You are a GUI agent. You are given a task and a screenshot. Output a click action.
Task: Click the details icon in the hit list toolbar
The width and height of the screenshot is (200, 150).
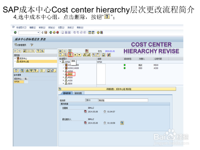point(22,70)
